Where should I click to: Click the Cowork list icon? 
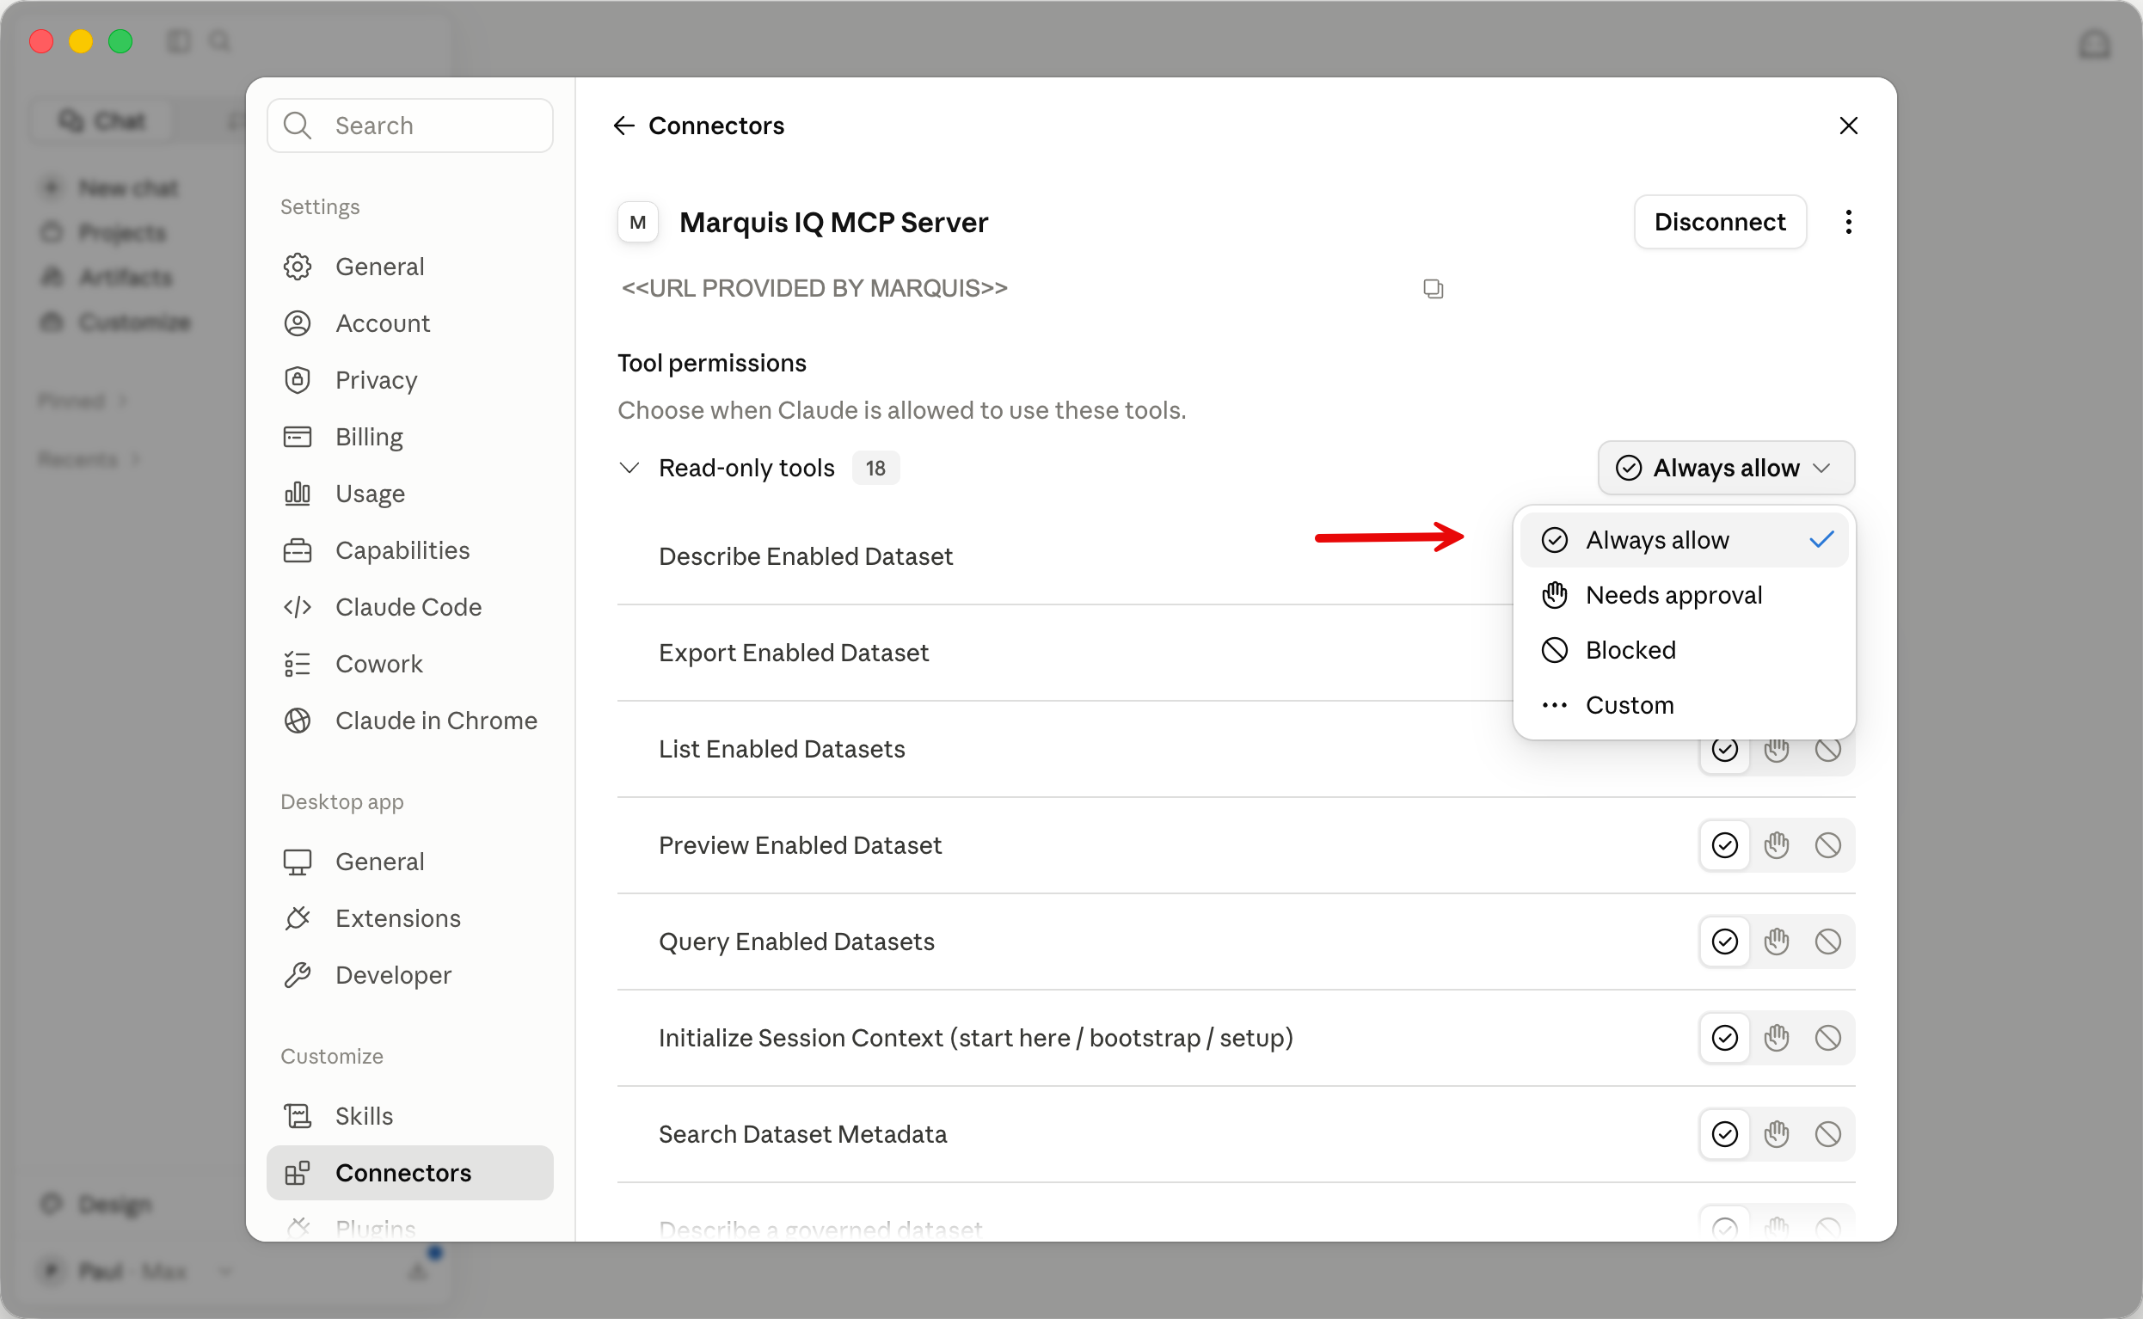(298, 664)
